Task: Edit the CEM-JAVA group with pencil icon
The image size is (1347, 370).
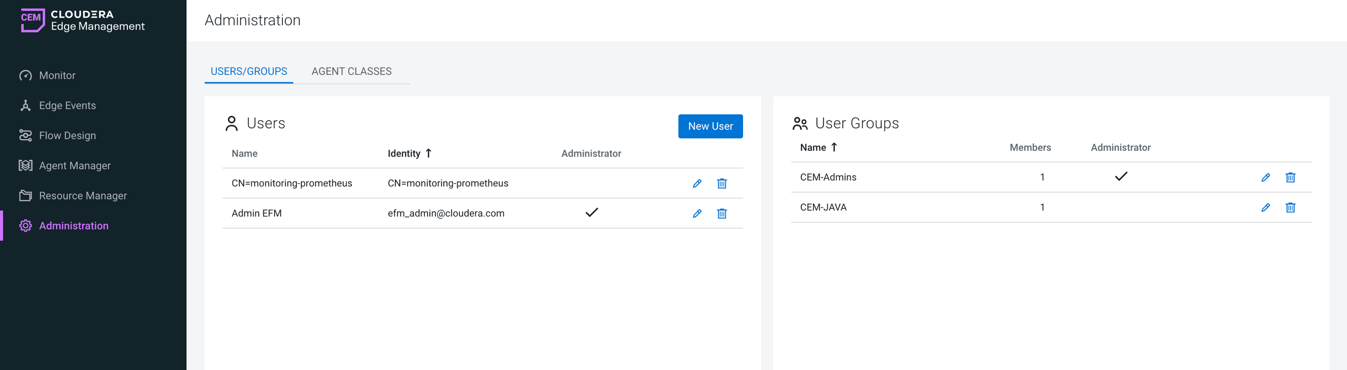Action: click(1265, 207)
